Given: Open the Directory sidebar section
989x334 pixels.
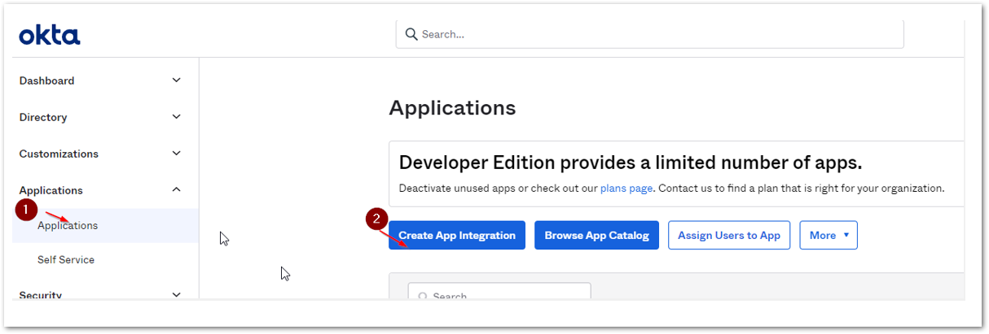Looking at the screenshot, I should [x=43, y=117].
